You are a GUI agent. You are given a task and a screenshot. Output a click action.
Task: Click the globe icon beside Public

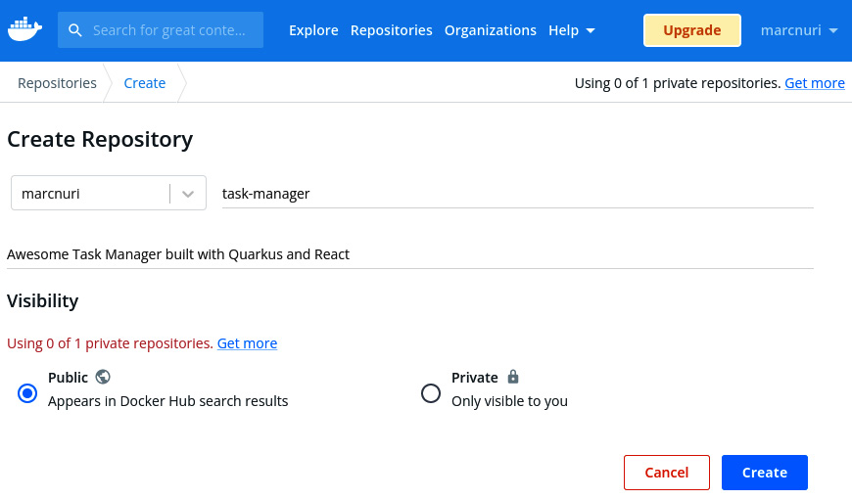point(103,377)
